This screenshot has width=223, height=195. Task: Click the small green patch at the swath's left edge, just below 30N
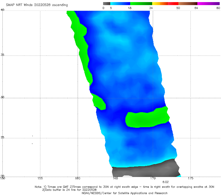tap(99, 102)
